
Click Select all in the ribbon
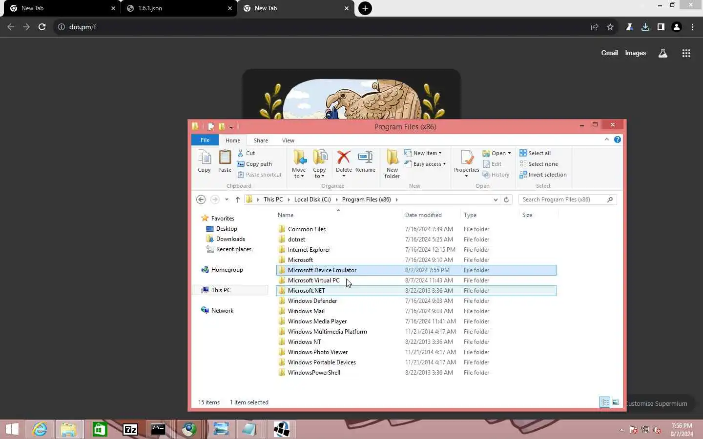[535, 153]
